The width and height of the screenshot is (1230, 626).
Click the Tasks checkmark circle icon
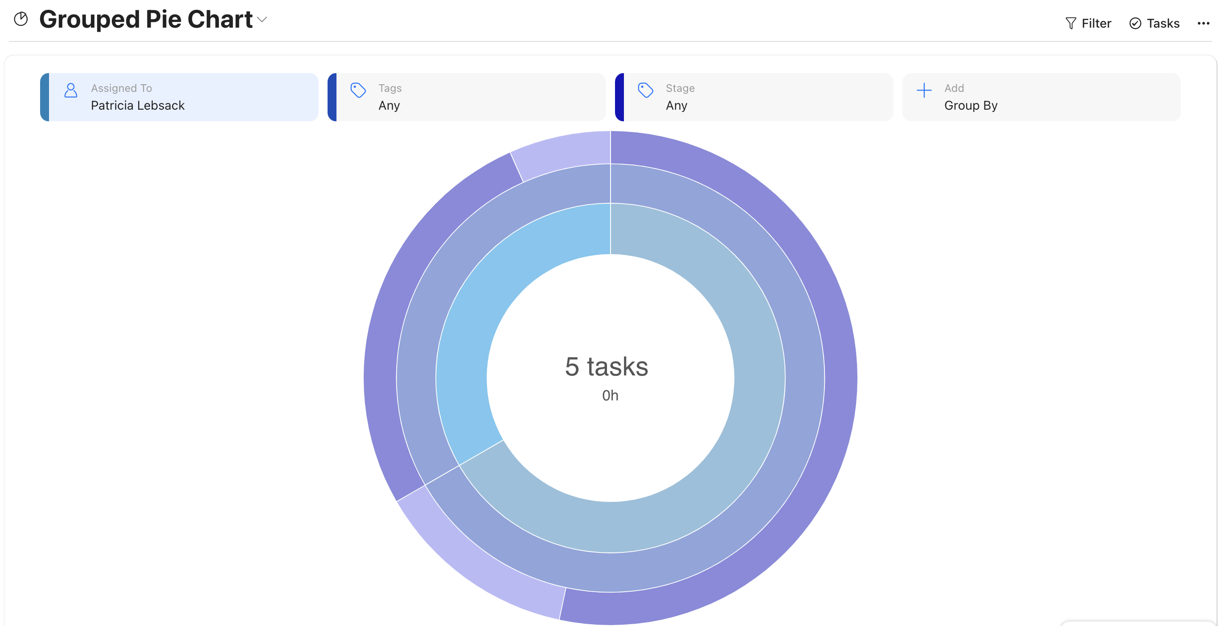1135,24
